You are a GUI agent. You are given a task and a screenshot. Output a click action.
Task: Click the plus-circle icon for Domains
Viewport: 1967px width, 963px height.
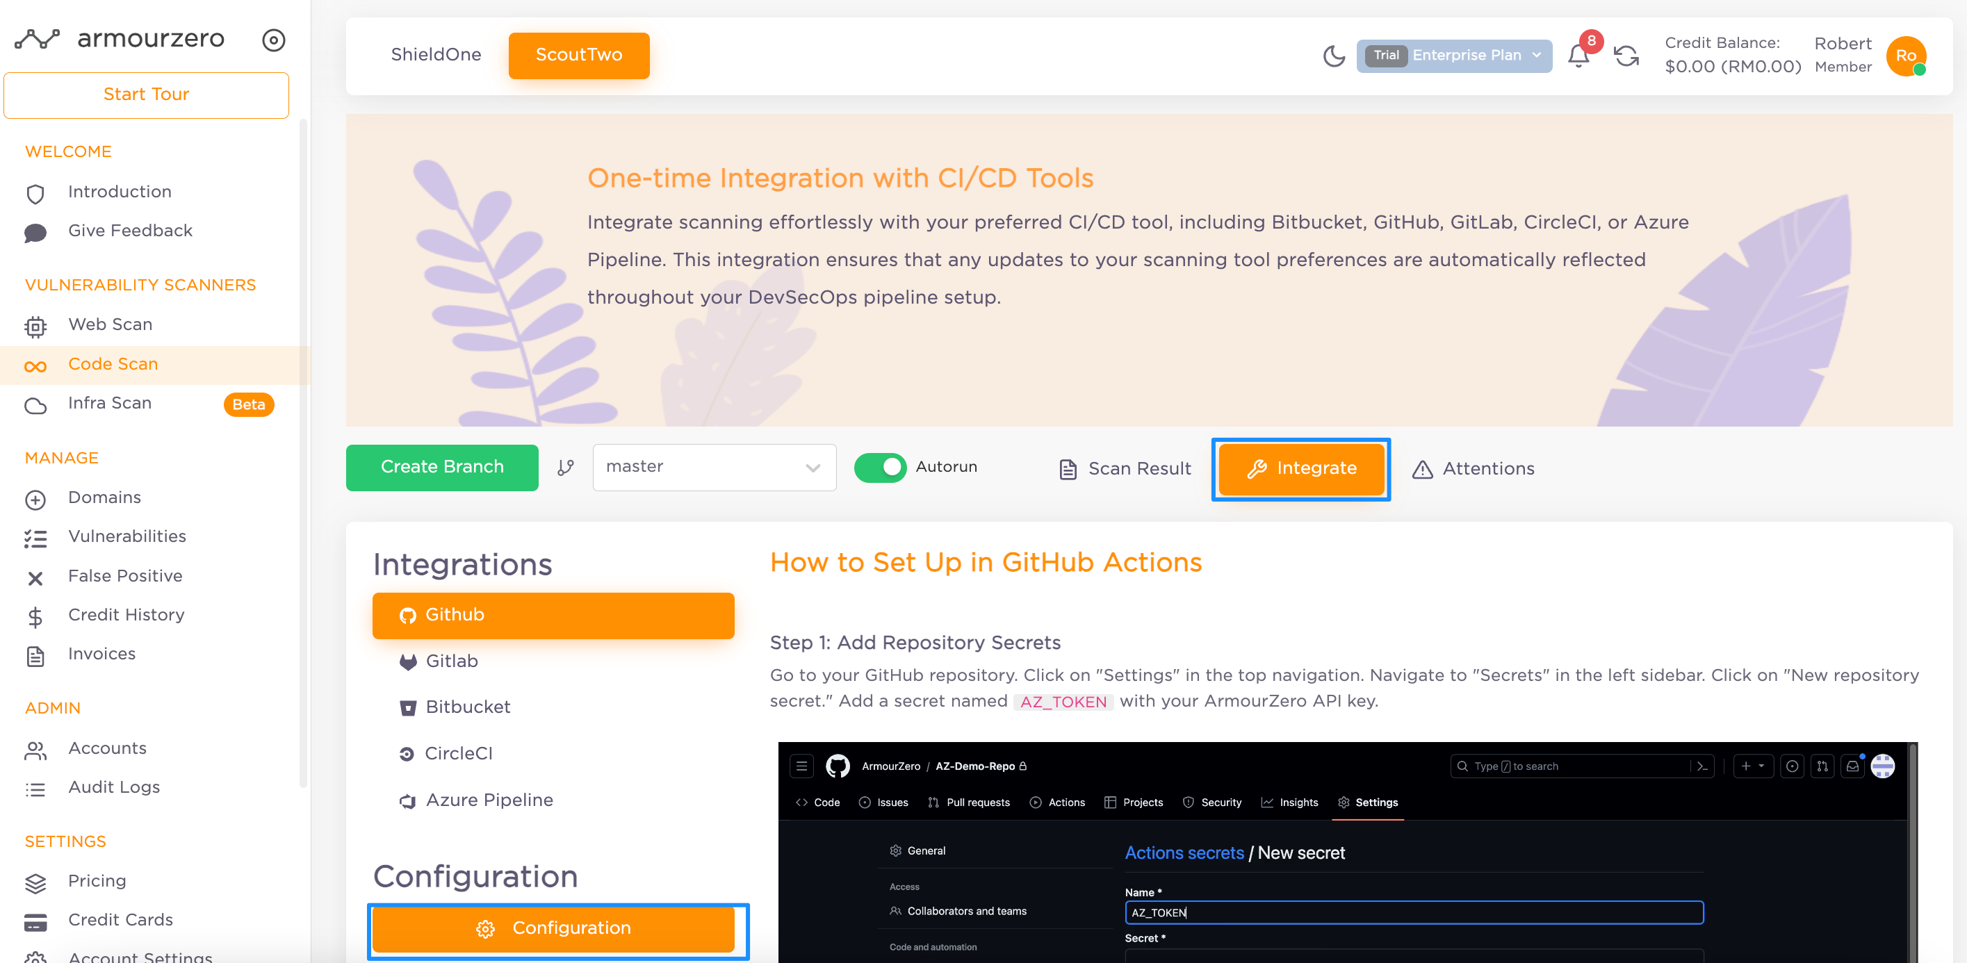[35, 500]
